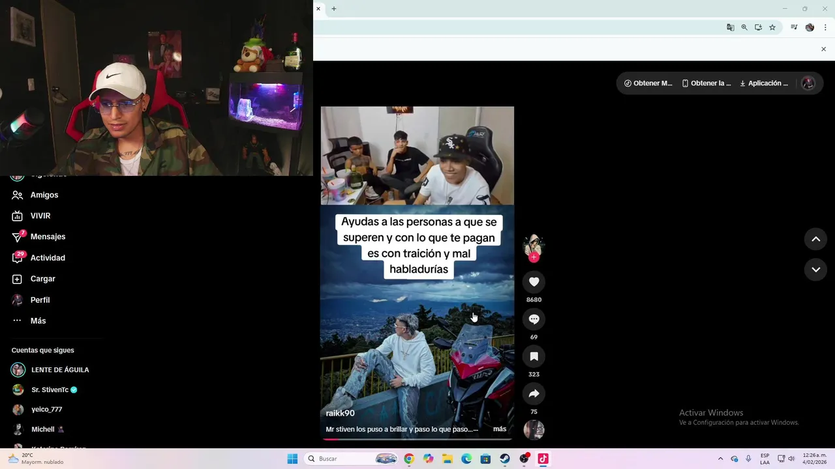The image size is (835, 469).
Task: Close the current Chrome tab
Action: point(318,8)
